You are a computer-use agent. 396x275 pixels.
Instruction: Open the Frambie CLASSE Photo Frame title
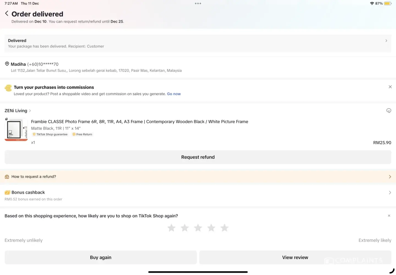point(140,122)
